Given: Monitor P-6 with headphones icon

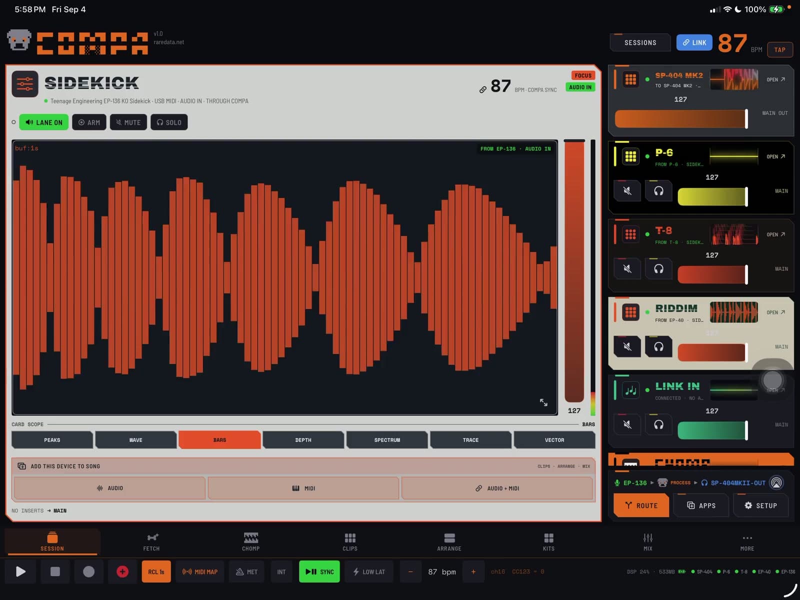Looking at the screenshot, I should click(x=658, y=191).
